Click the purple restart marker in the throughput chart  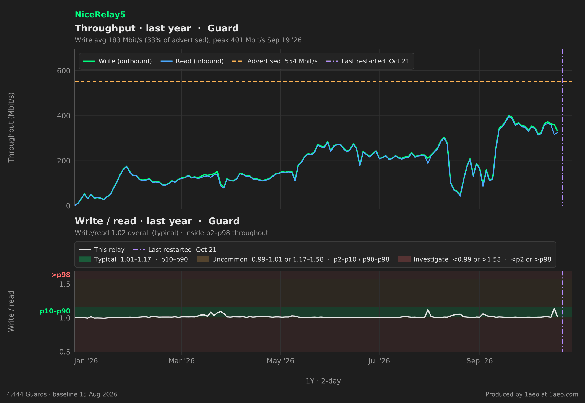click(x=562, y=127)
